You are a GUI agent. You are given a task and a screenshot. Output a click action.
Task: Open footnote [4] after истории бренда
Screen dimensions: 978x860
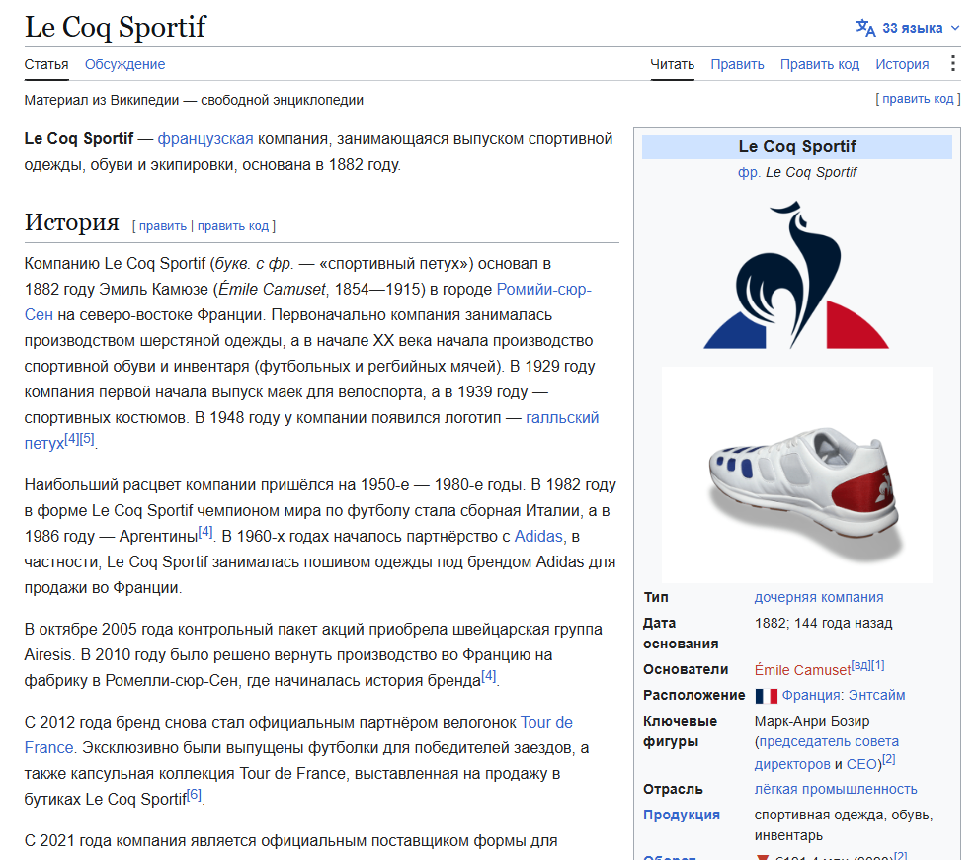point(489,676)
